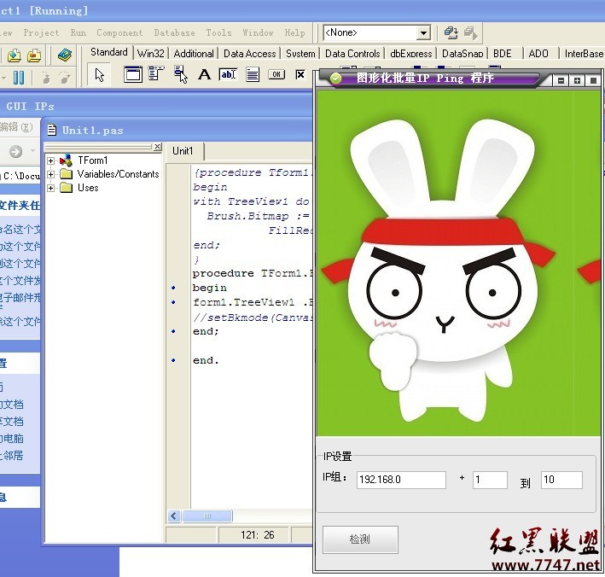Open the Project menu
This screenshot has height=577, width=605.
pyautogui.click(x=41, y=32)
